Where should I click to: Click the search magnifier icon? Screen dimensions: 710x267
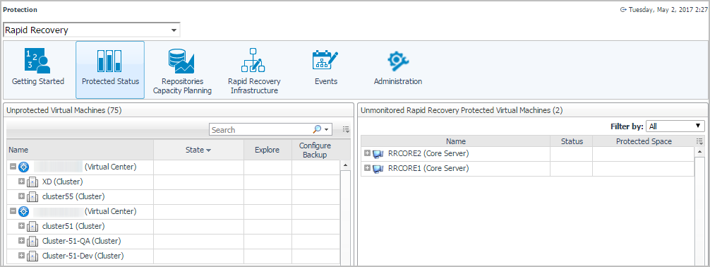(x=318, y=130)
